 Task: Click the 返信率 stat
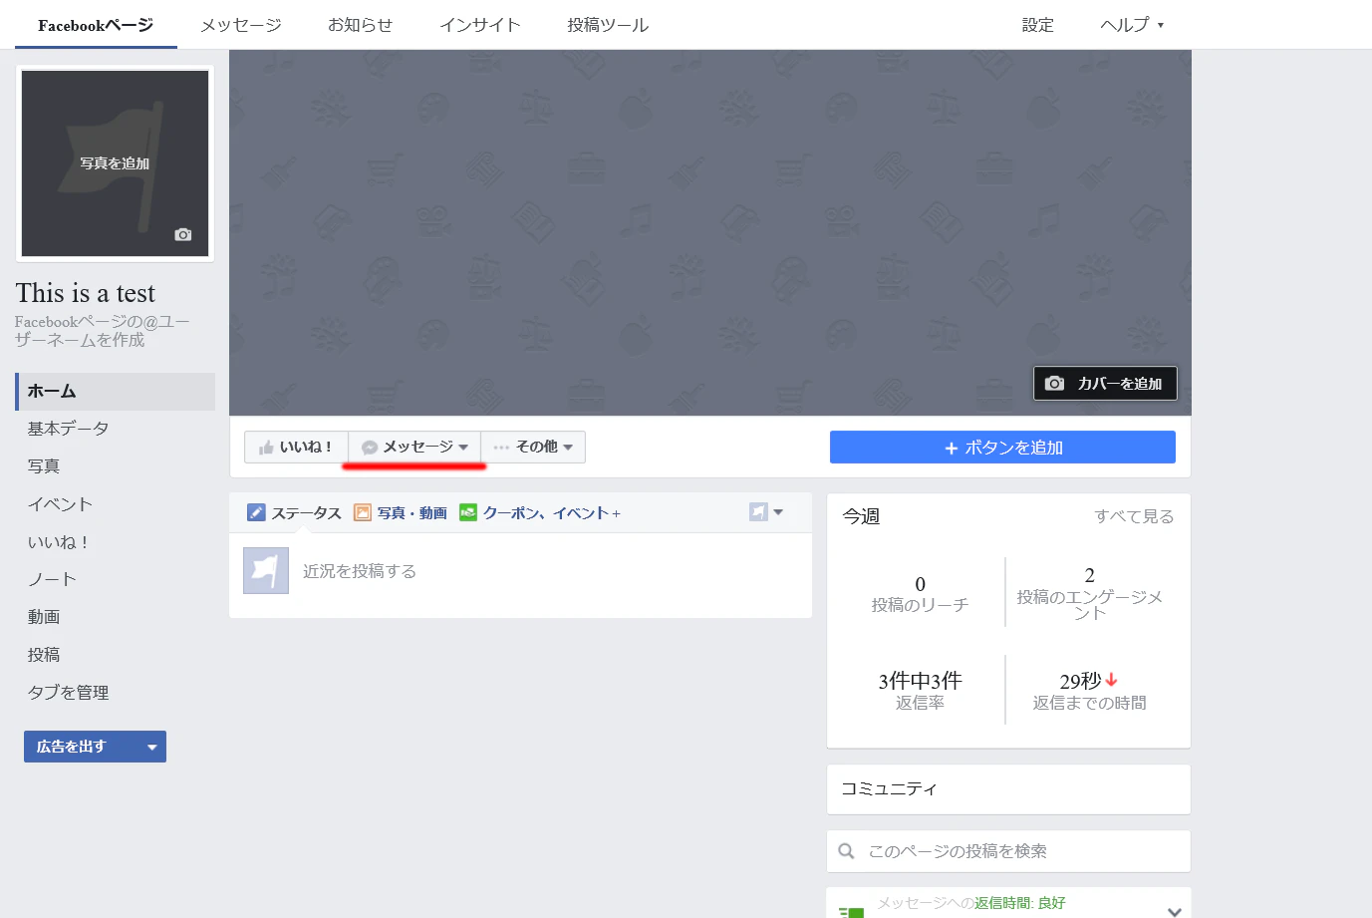click(920, 691)
